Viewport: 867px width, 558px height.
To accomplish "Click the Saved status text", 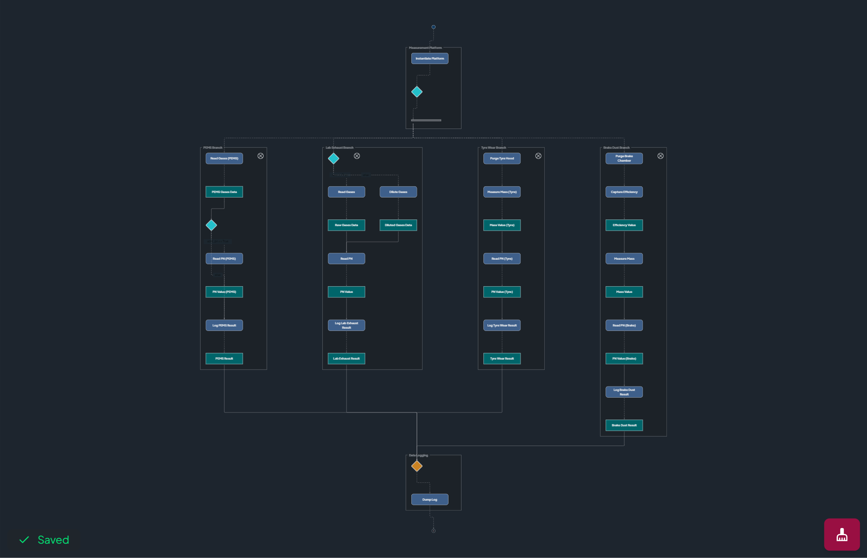I will (x=53, y=540).
